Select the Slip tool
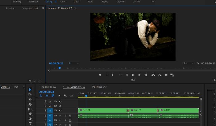This screenshot has height=126, width=216. (30, 109)
